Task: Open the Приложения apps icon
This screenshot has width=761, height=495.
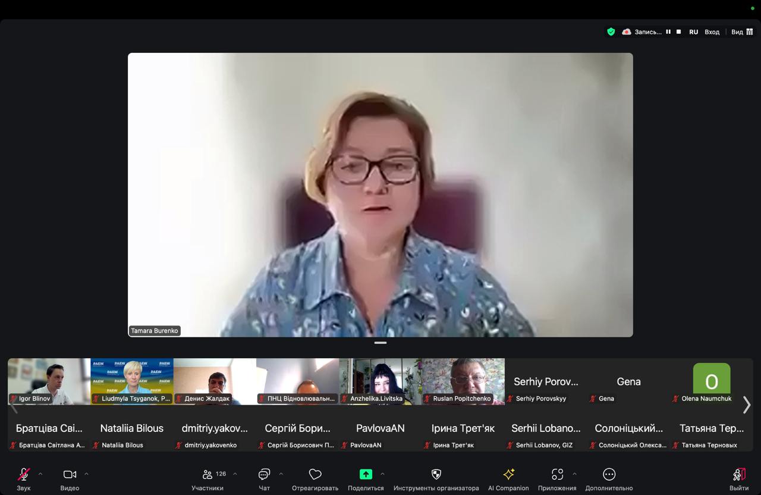Action: [x=557, y=475]
